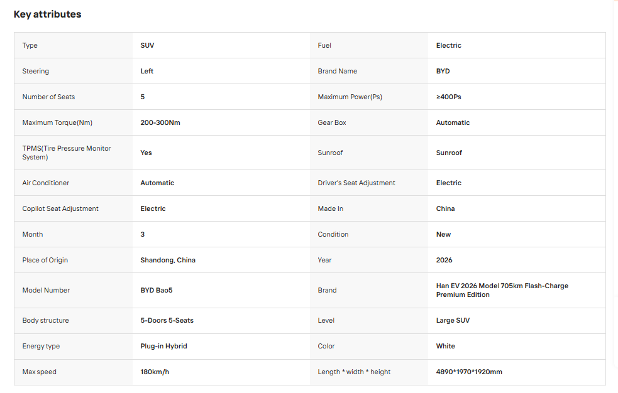Image resolution: width=618 pixels, height=393 pixels.
Task: Select the Gear Box Automatic value
Action: (453, 123)
